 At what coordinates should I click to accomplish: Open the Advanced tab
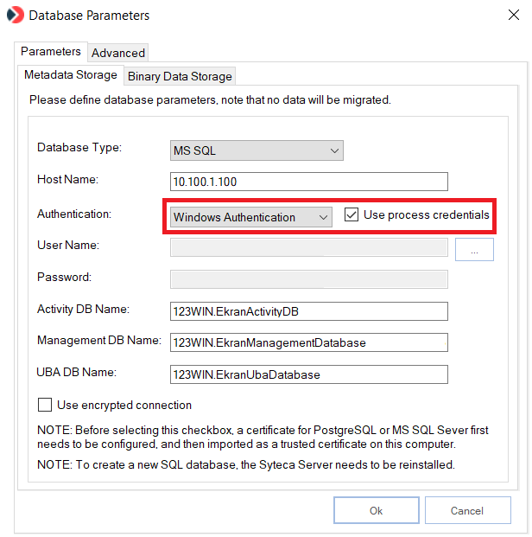(x=118, y=53)
